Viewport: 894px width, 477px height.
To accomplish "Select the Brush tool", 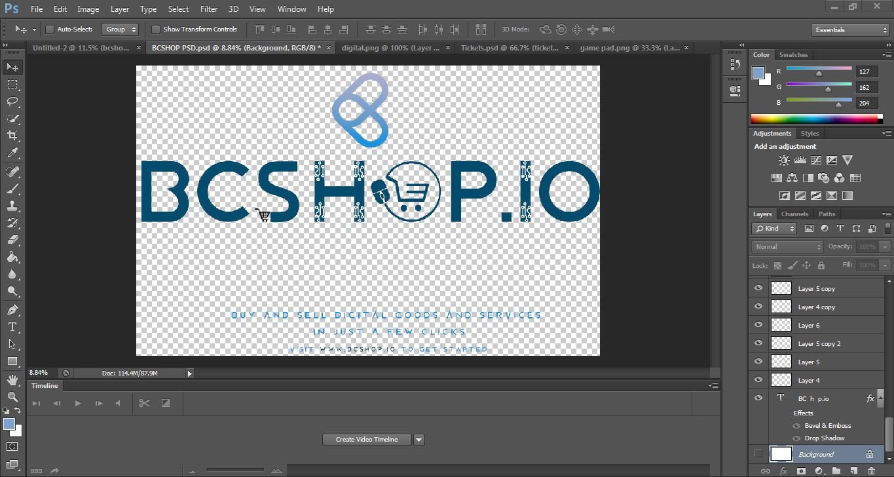I will (x=12, y=189).
